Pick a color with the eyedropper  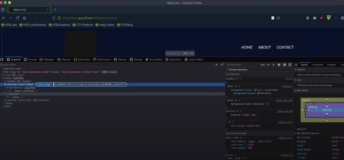tap(222, 65)
